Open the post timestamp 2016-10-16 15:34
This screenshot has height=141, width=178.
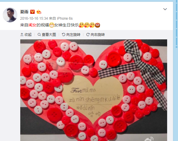(34, 19)
